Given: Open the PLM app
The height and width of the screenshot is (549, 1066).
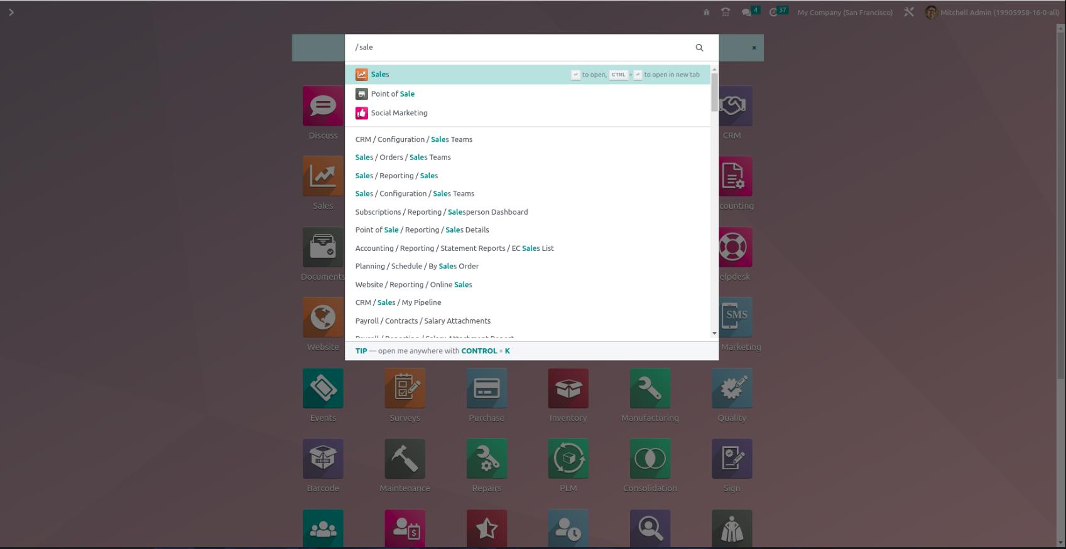Looking at the screenshot, I should (x=568, y=459).
